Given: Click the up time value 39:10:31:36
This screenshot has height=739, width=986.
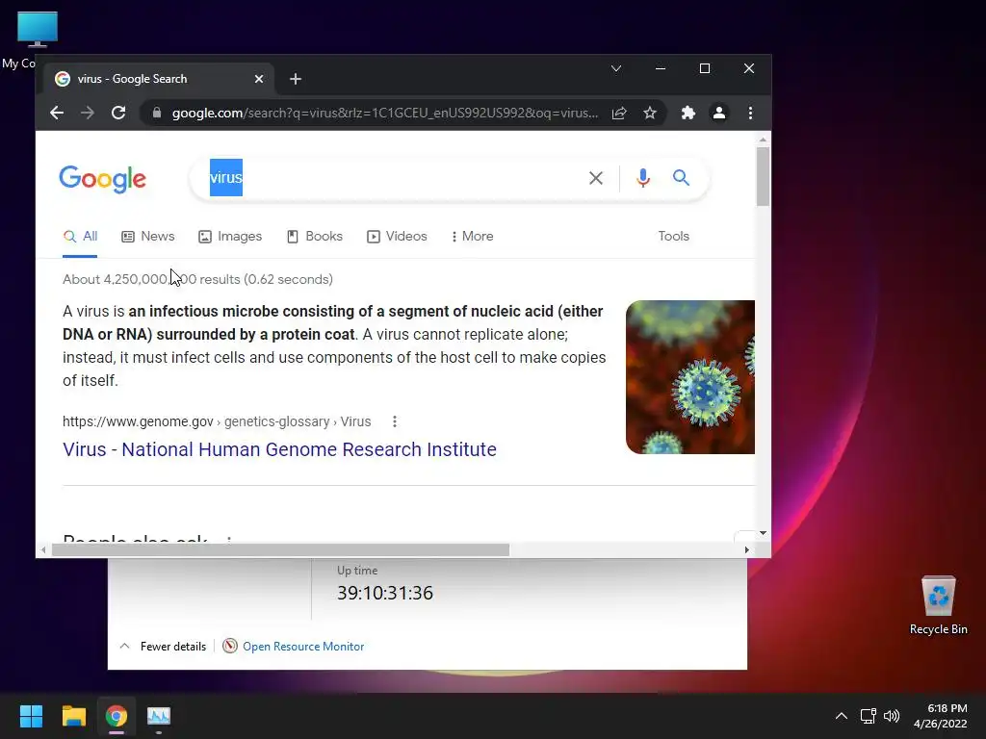Looking at the screenshot, I should tap(385, 593).
